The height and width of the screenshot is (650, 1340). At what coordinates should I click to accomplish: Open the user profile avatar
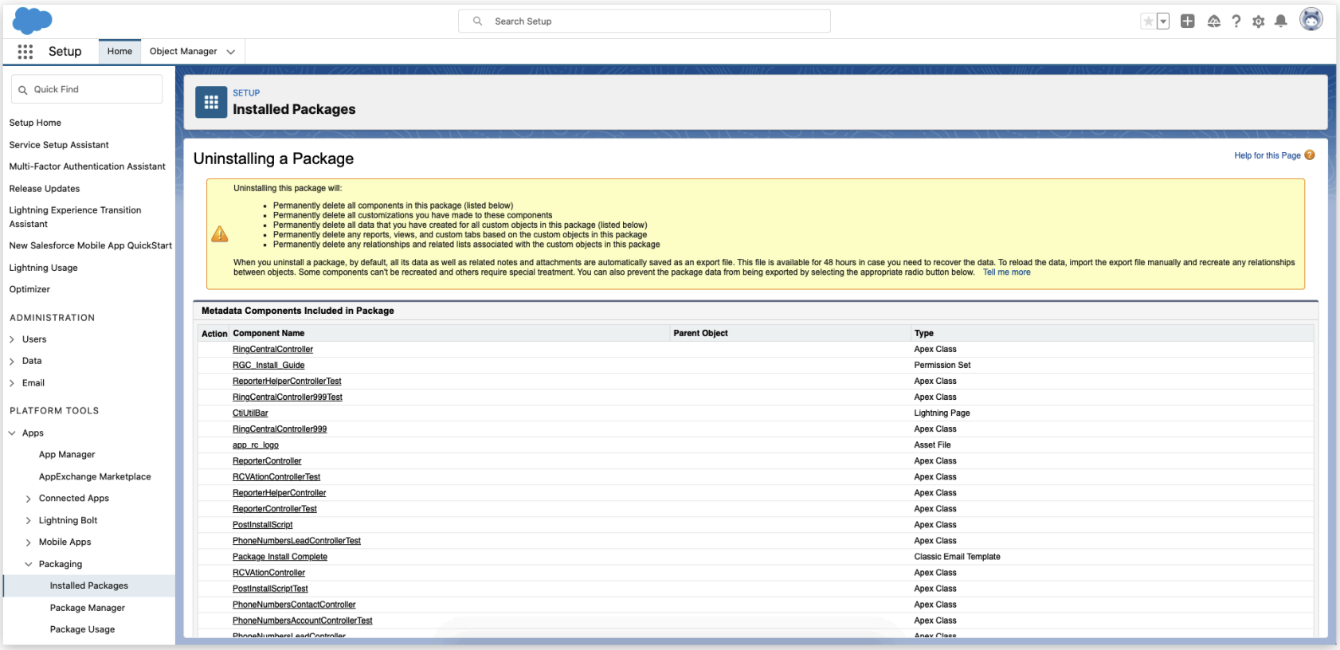click(x=1311, y=19)
